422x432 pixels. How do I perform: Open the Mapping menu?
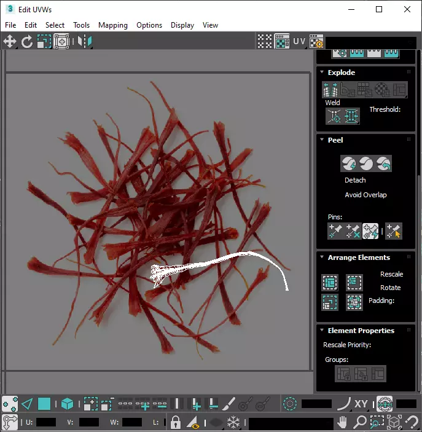[113, 25]
